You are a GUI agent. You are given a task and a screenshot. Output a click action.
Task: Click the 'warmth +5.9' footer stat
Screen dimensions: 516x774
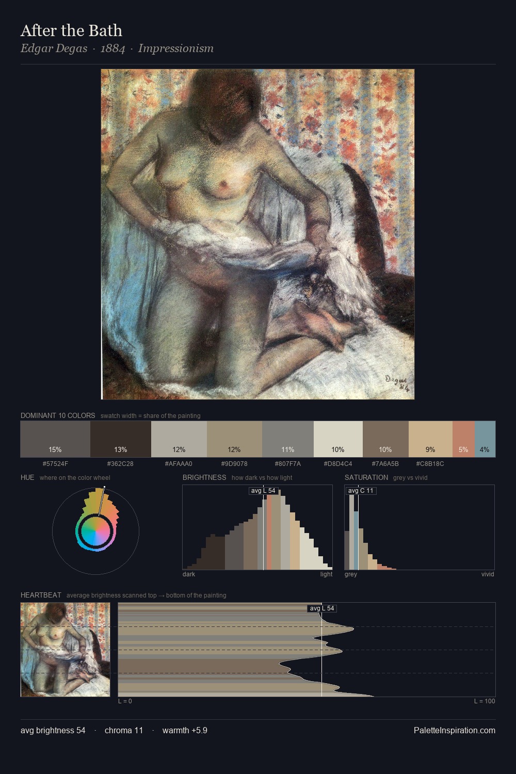coord(185,730)
